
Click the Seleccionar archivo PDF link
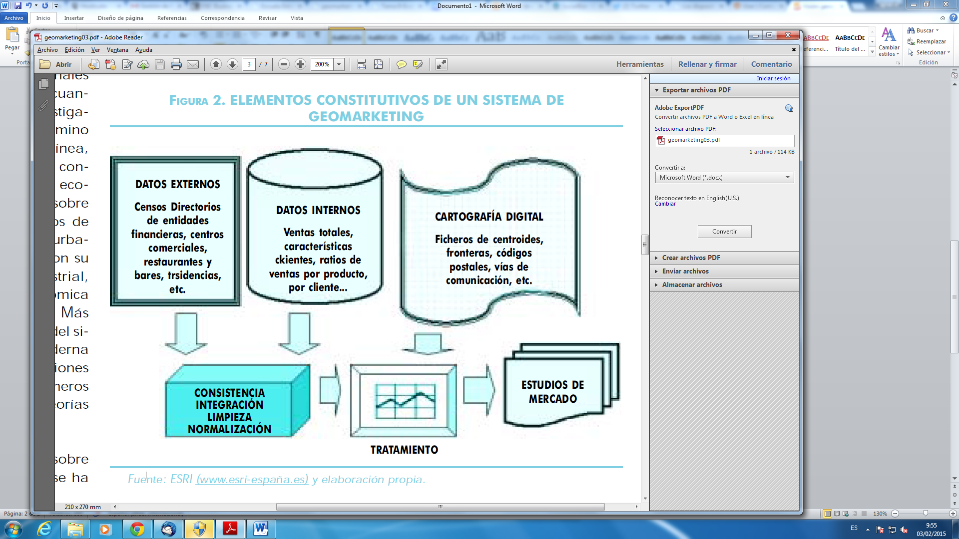[685, 129]
